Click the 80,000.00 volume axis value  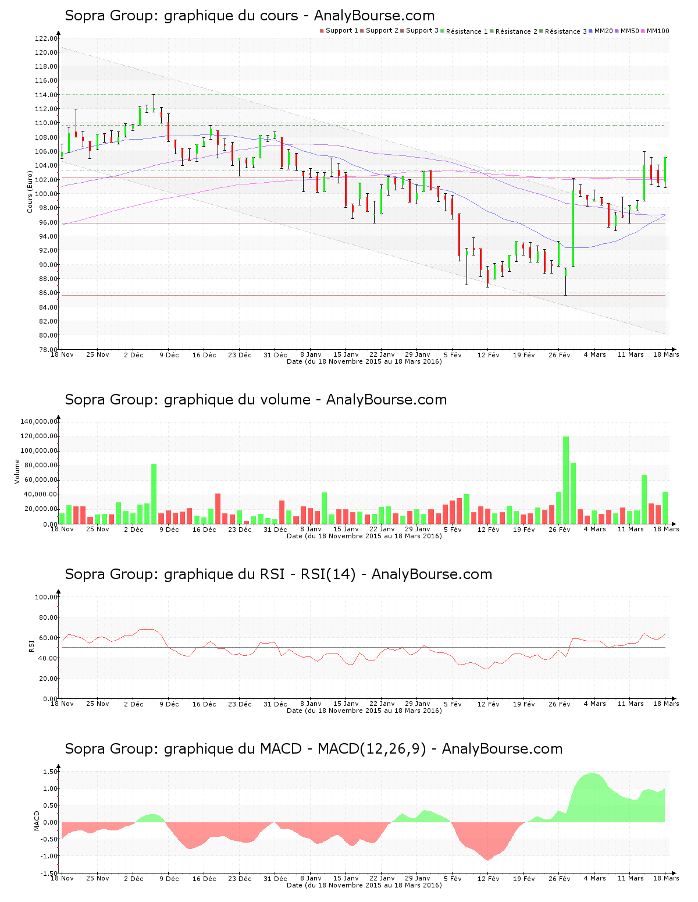coord(40,466)
